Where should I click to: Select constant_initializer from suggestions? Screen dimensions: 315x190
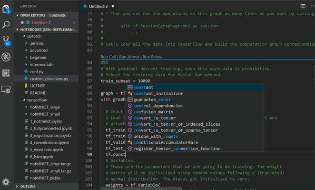coord(195,94)
